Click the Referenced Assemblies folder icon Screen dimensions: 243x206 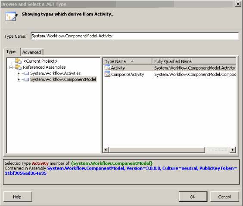(x=18, y=67)
